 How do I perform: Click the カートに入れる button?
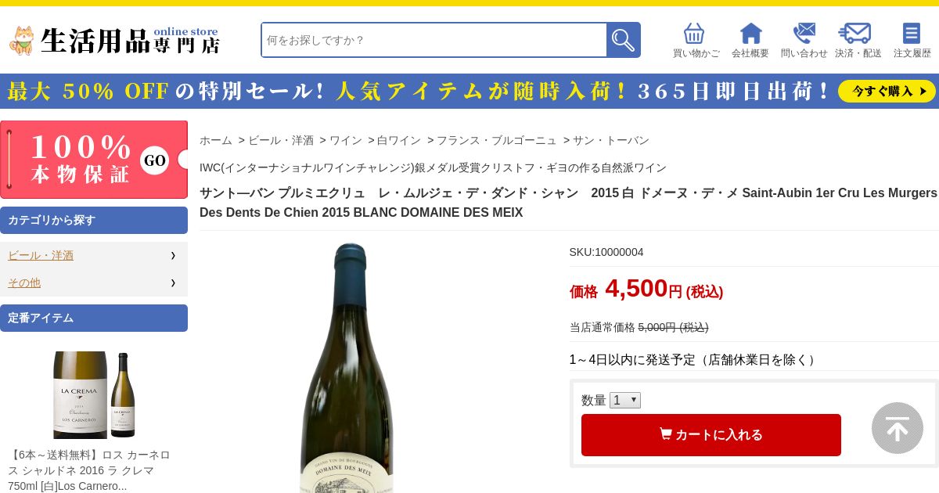click(x=711, y=435)
